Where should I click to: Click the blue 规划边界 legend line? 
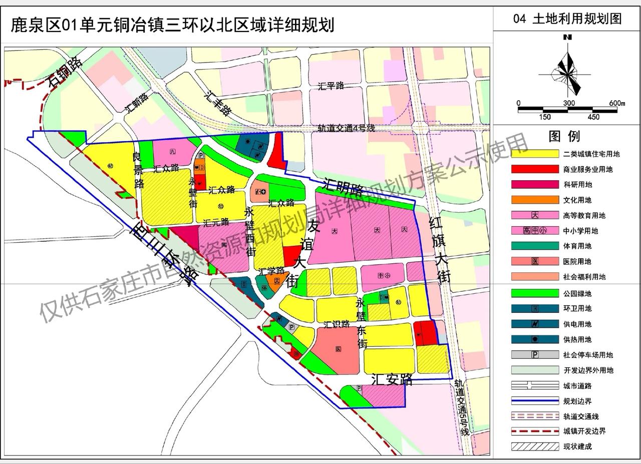pos(535,401)
